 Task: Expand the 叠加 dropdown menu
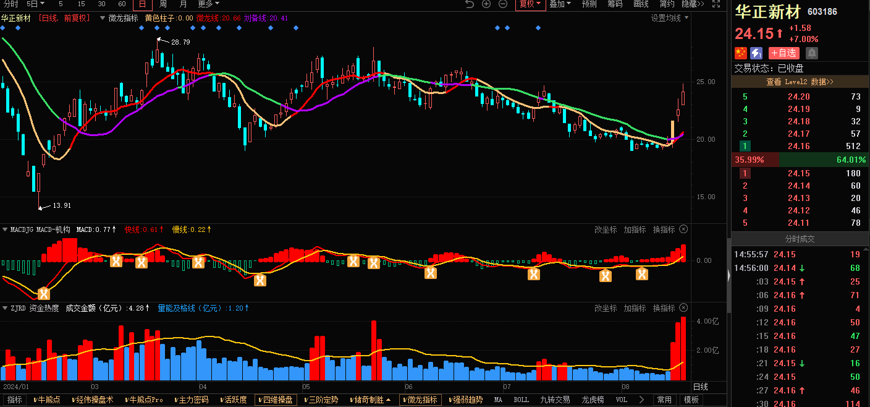(x=560, y=4)
